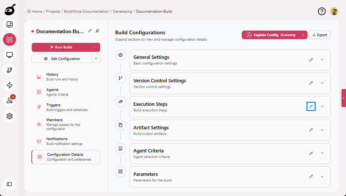Expand the Parameters section chevron

coord(322,176)
